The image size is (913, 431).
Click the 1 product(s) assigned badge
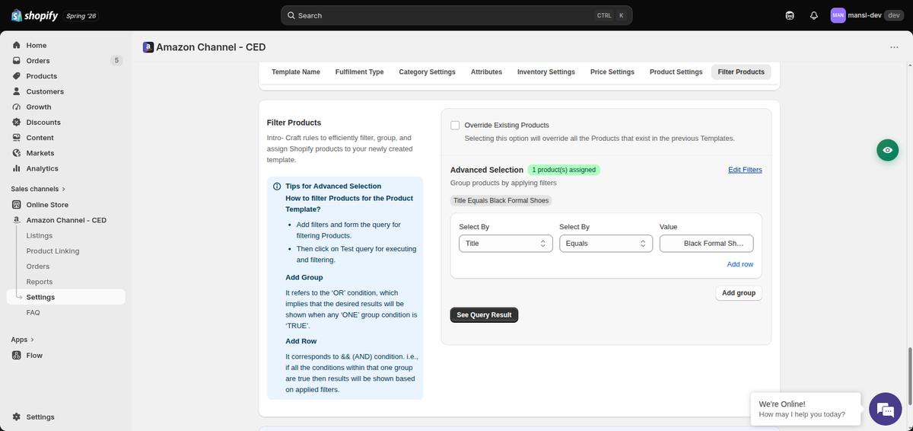pyautogui.click(x=564, y=170)
